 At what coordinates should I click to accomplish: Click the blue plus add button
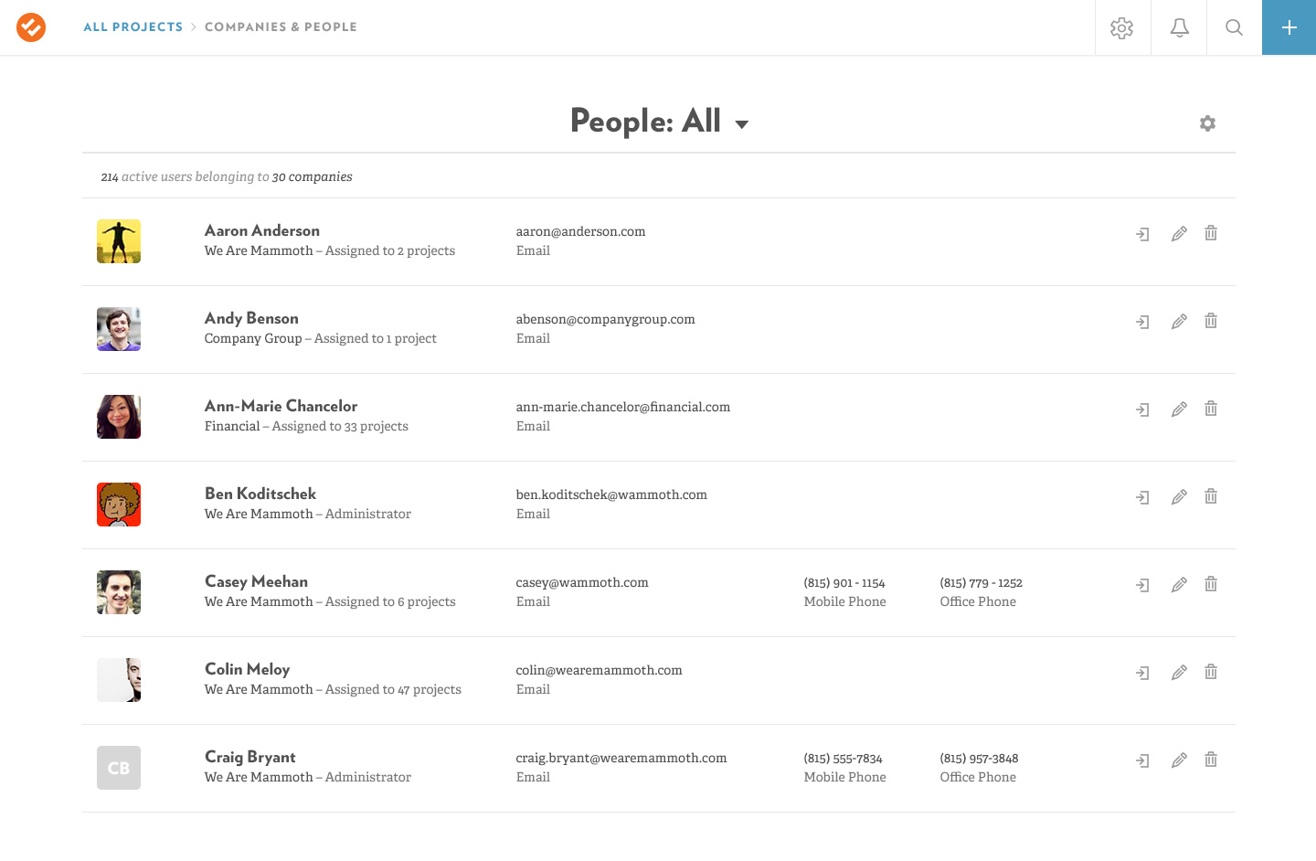(x=1289, y=27)
